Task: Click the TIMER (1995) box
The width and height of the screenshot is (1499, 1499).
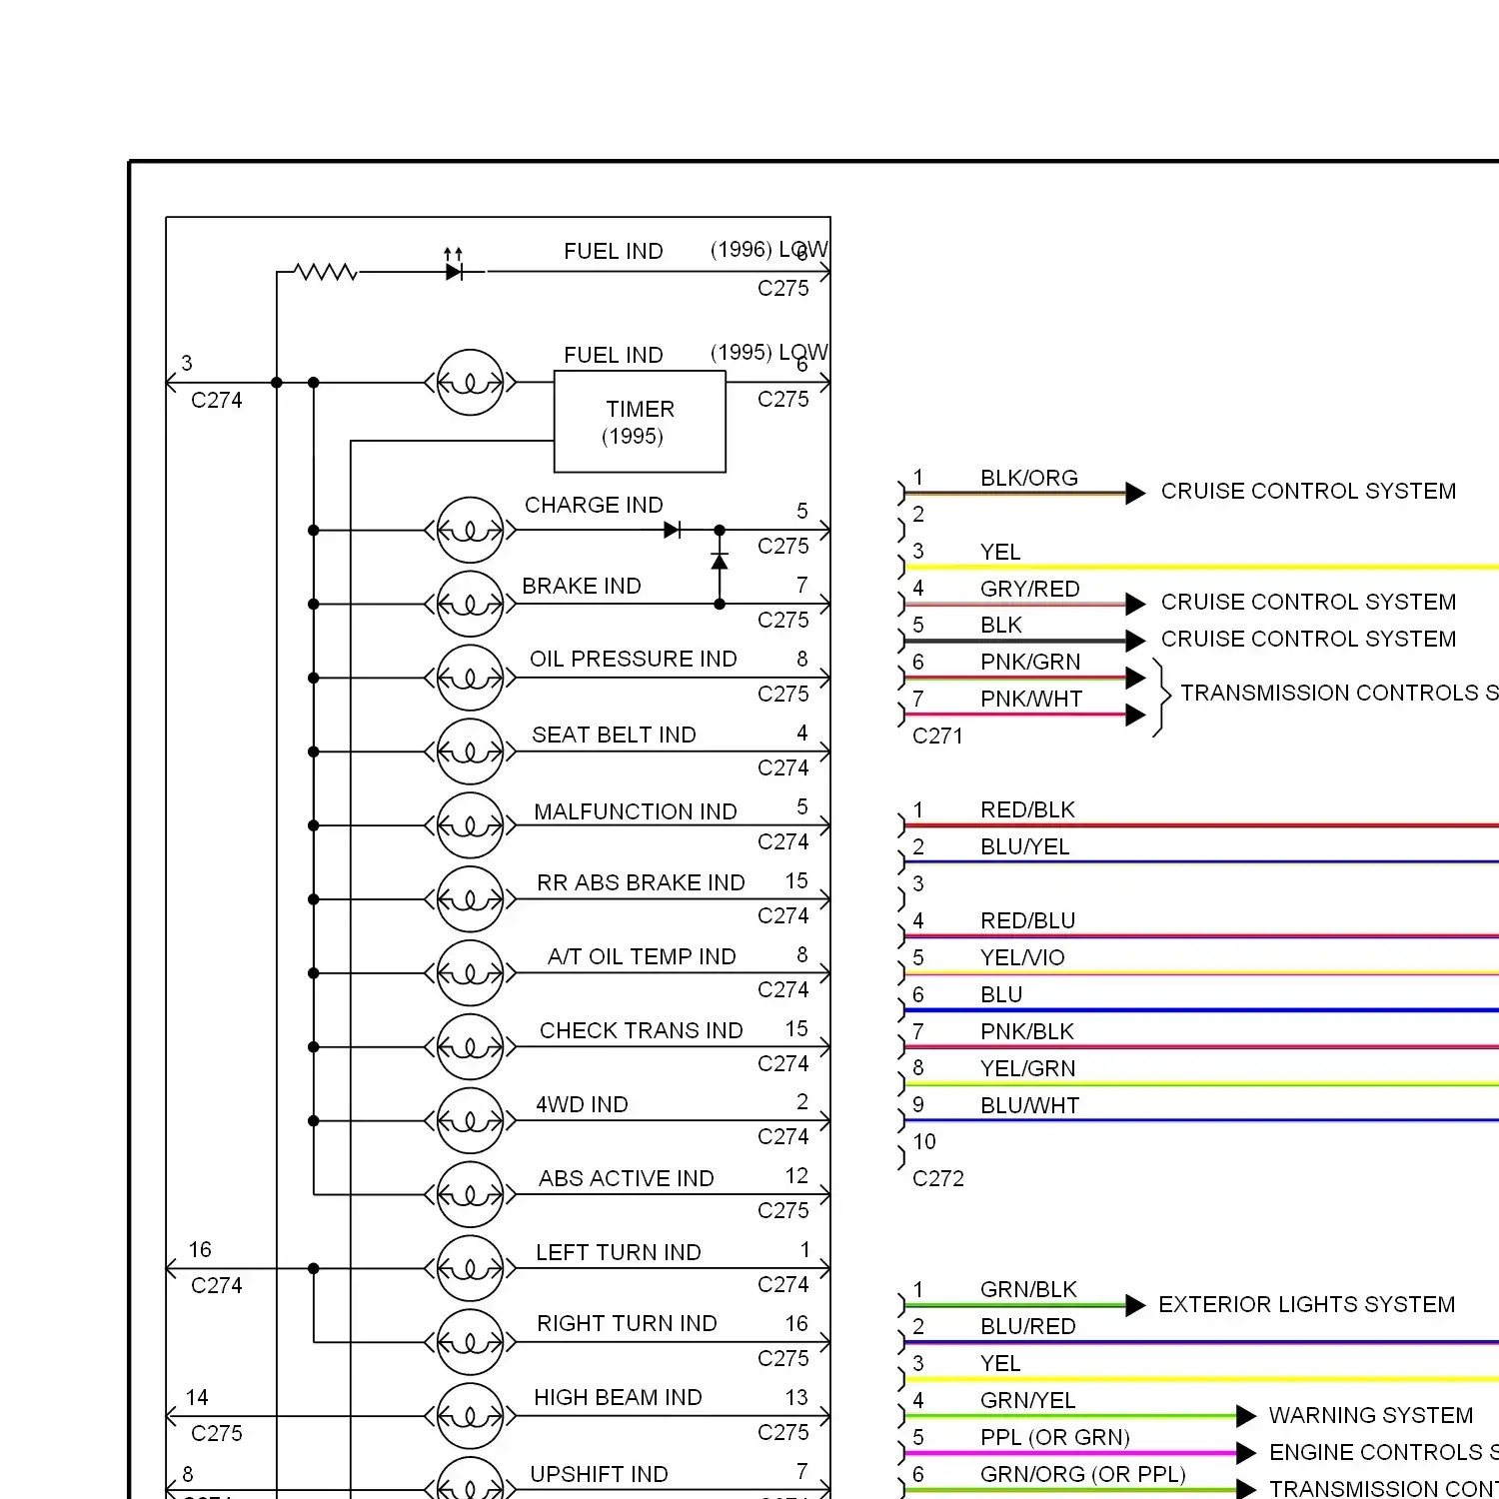Action: coord(640,422)
